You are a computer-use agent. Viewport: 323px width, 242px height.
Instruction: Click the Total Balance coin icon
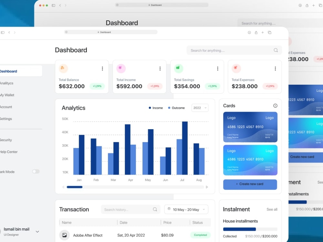click(63, 68)
